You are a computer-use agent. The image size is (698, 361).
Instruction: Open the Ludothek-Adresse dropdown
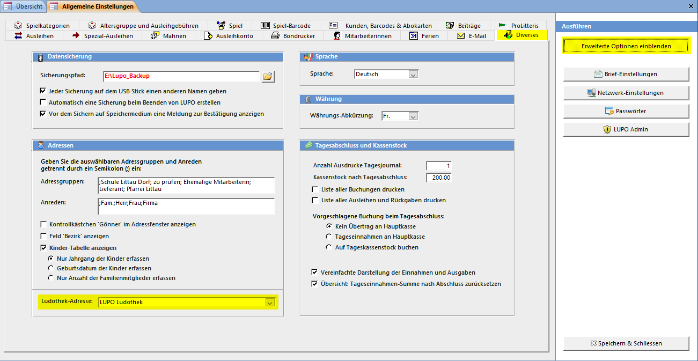pos(270,303)
